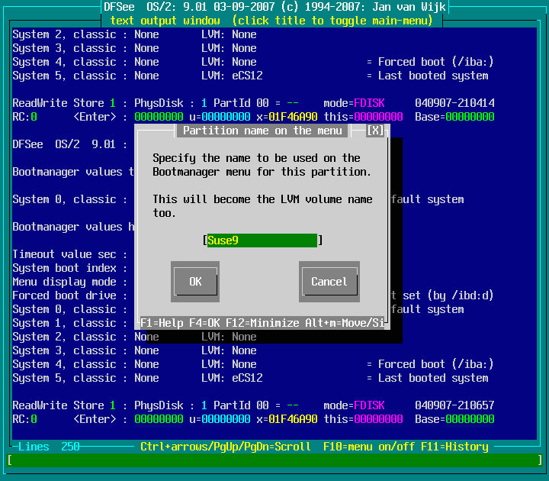Click the DFSee OS/2 9.01 title bar
Viewport: 549px width, 481px height.
coord(274,7)
